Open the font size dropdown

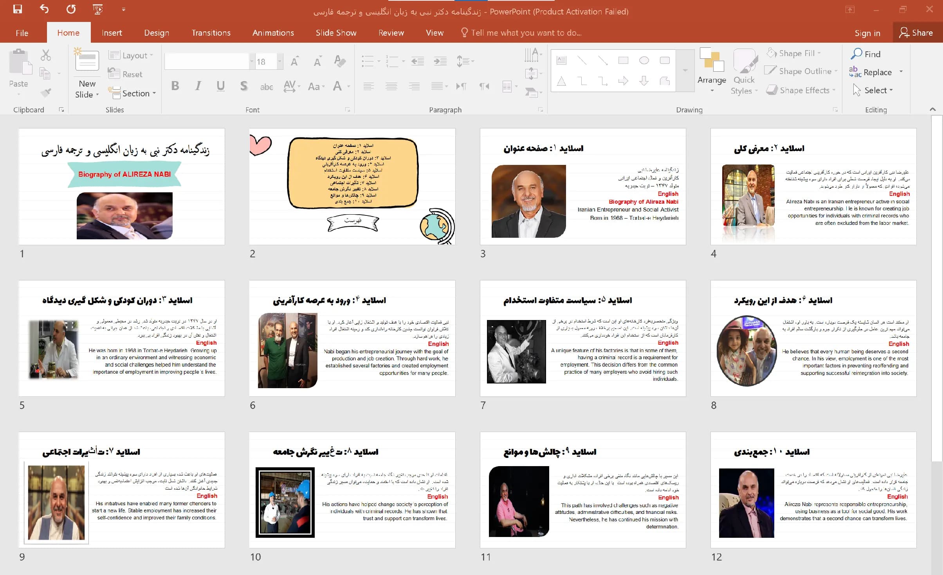[x=280, y=61]
